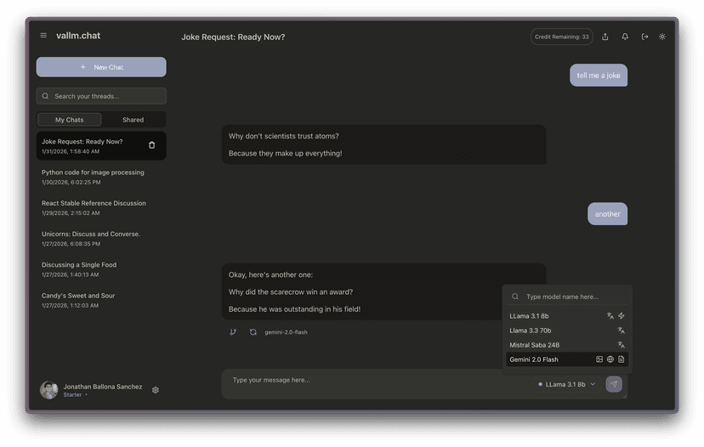Switch to the Shared tab
Image resolution: width=704 pixels, height=447 pixels.
pos(133,120)
